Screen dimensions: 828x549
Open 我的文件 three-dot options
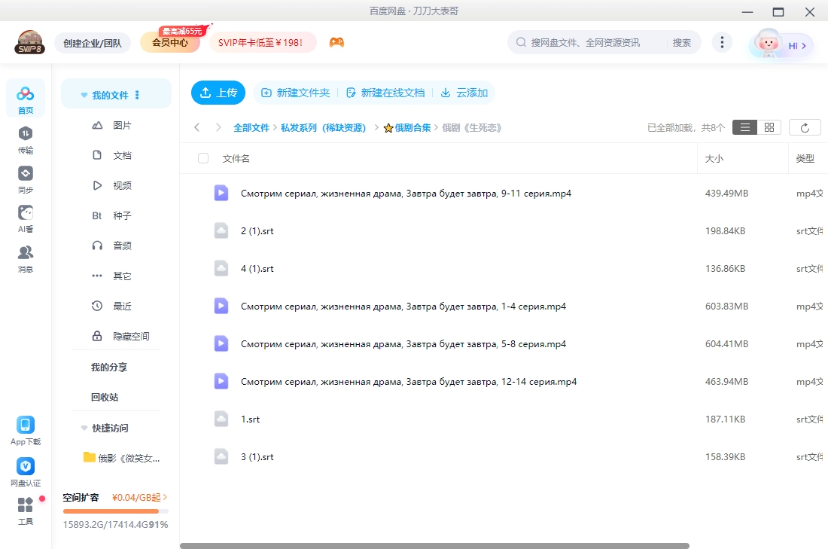coord(137,95)
